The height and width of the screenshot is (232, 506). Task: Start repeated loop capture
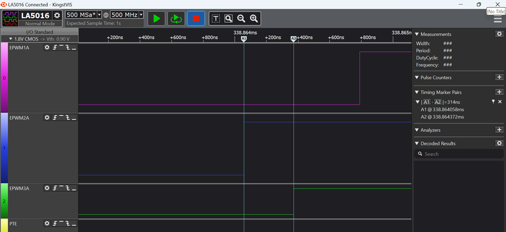(x=176, y=19)
